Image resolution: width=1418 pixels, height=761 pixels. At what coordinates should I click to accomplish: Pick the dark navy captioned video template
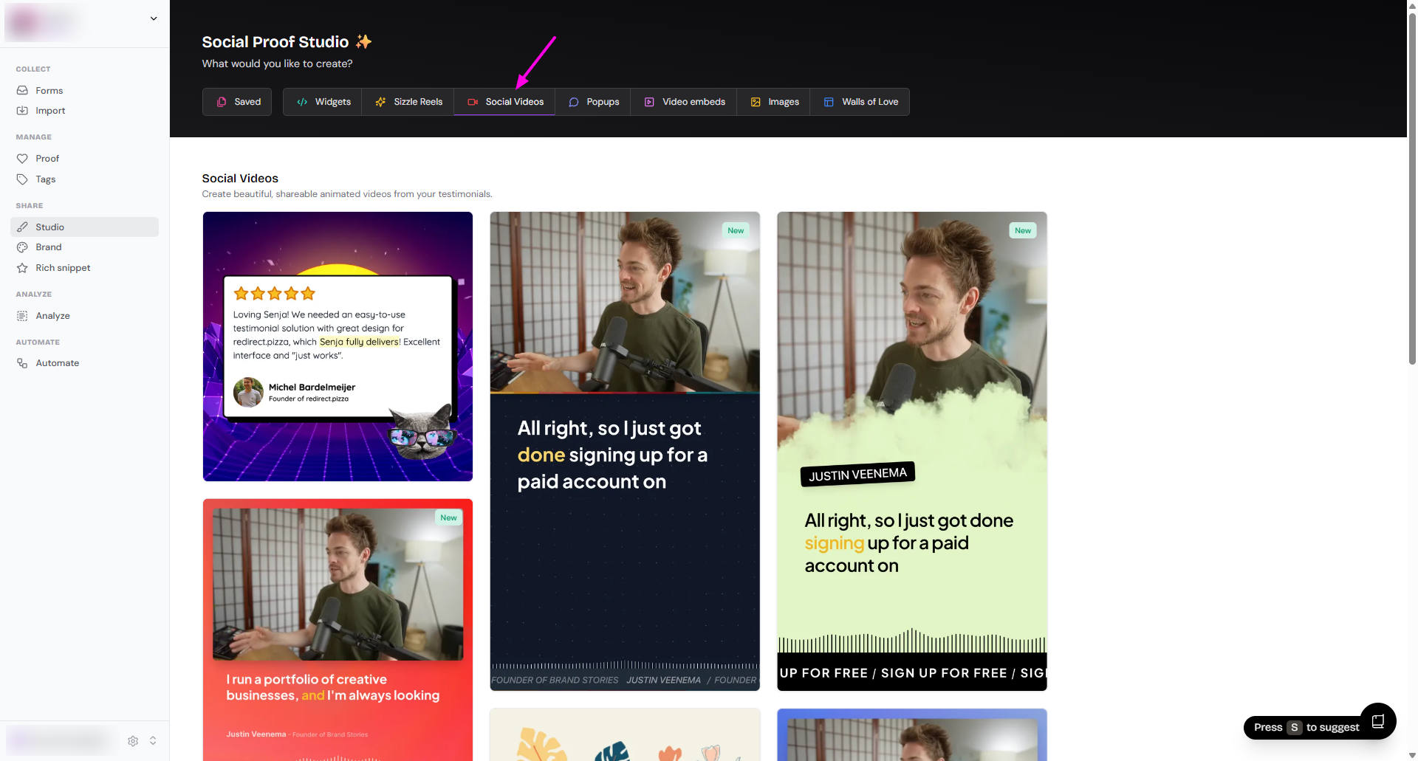coord(624,451)
